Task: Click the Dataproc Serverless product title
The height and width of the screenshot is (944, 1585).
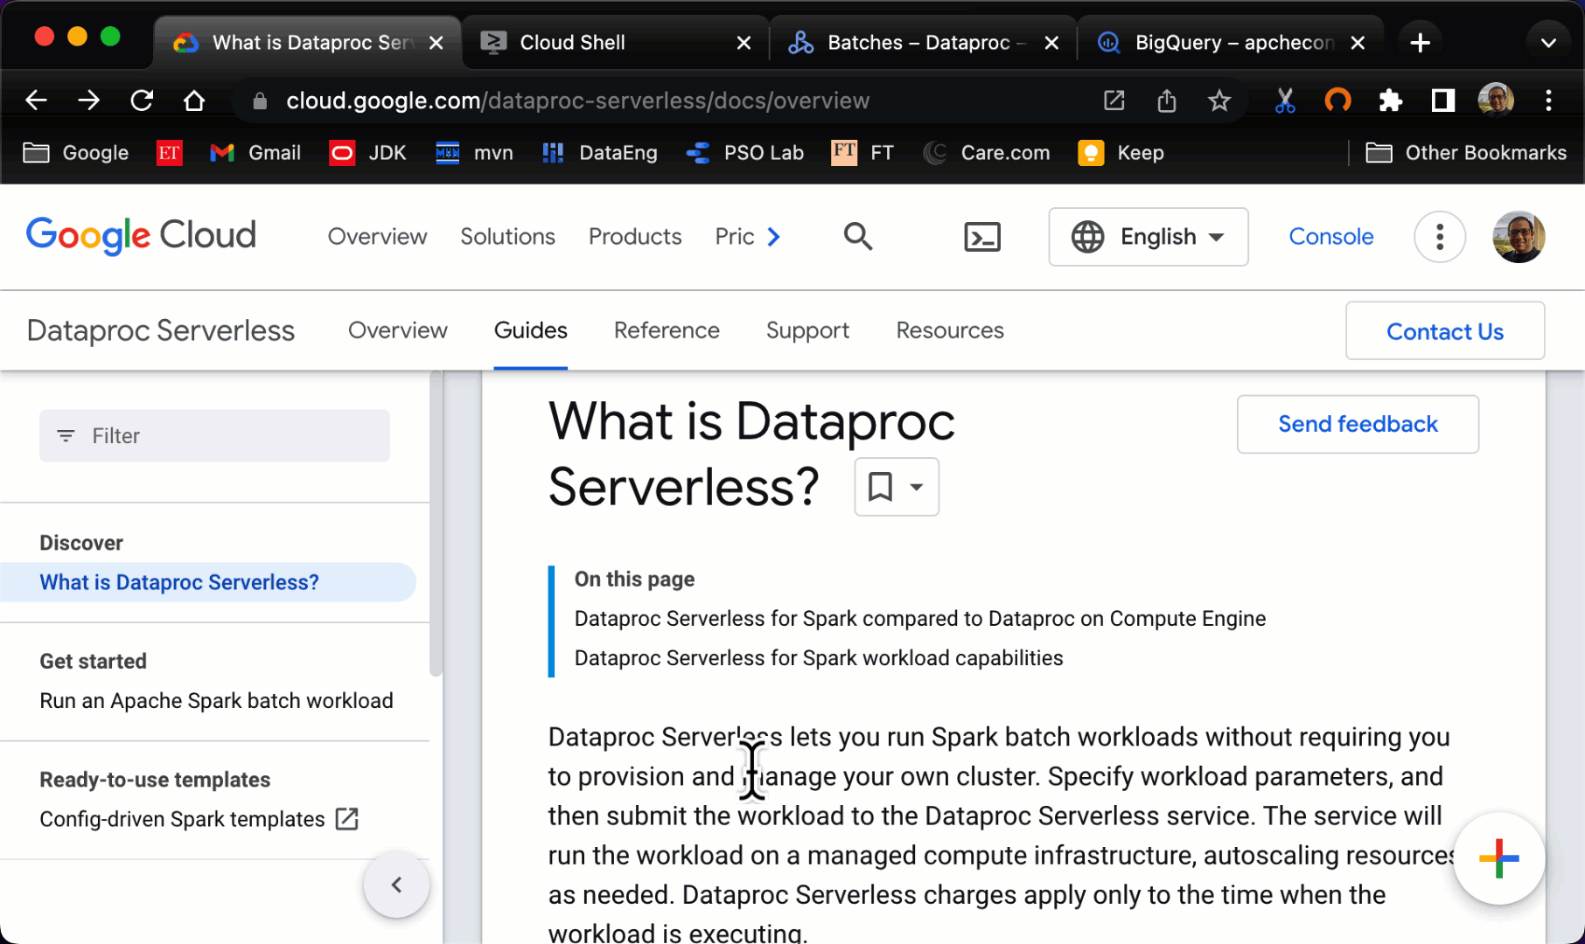Action: tap(161, 330)
